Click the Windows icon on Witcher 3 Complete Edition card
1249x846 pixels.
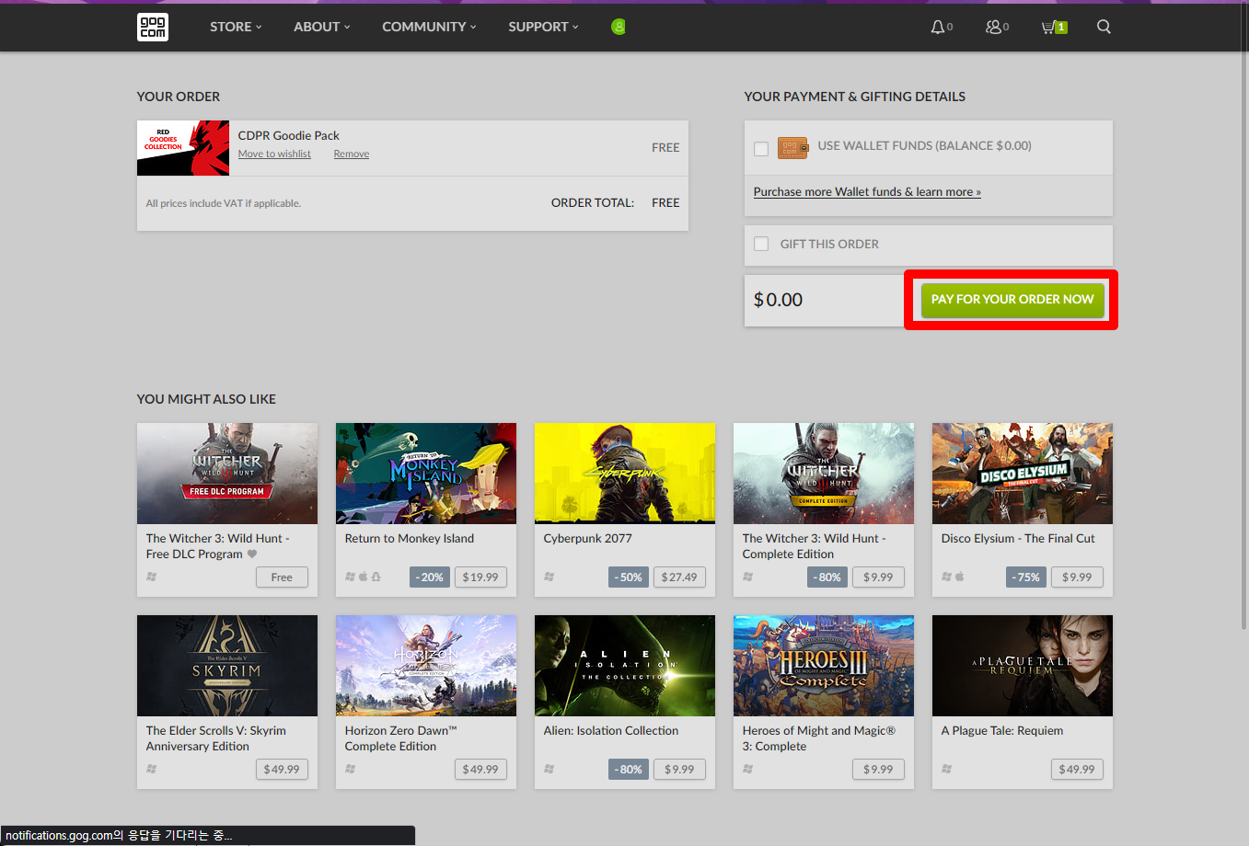[x=747, y=577]
